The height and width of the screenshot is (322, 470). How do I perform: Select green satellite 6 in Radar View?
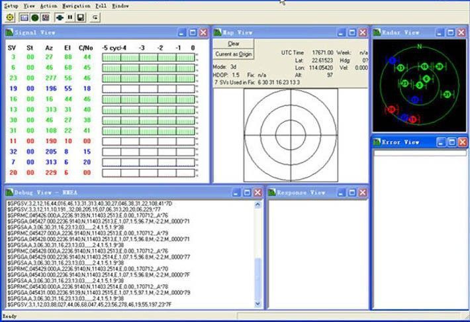[426, 79]
